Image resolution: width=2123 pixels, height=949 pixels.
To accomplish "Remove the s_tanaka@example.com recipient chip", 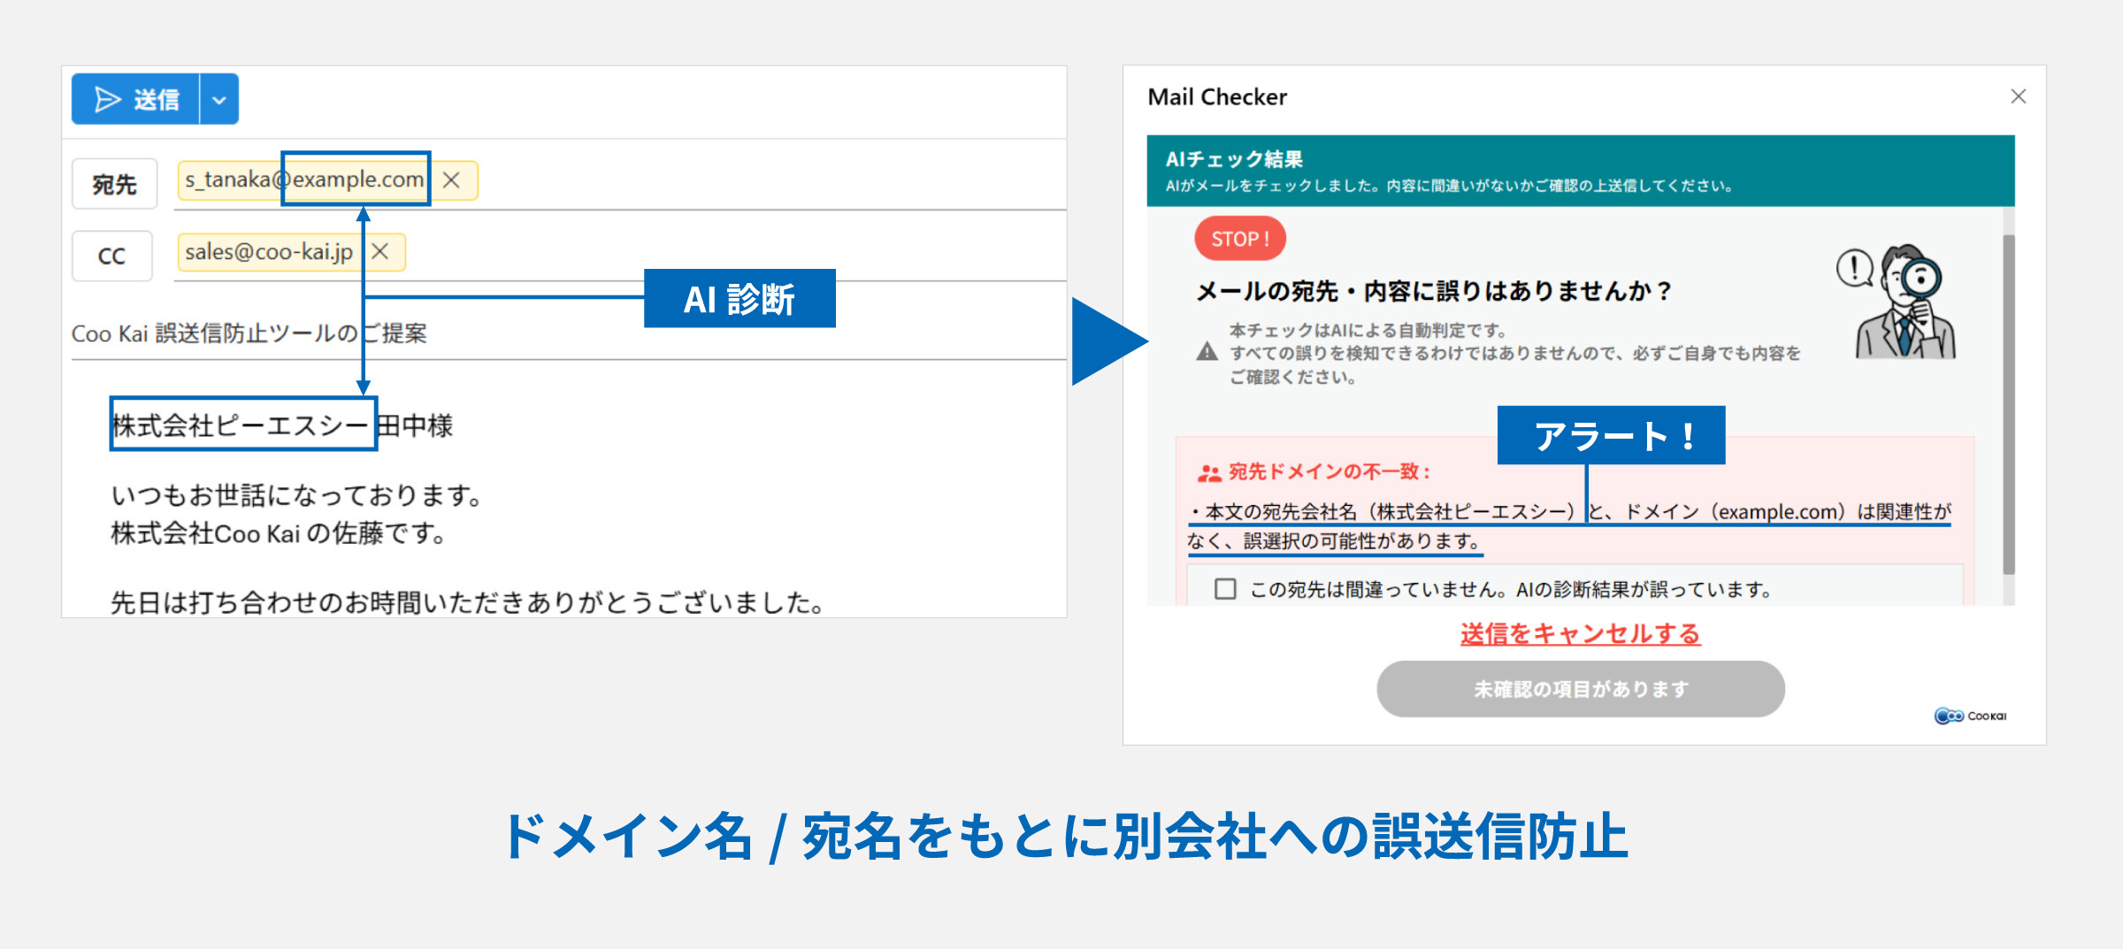I will (453, 180).
